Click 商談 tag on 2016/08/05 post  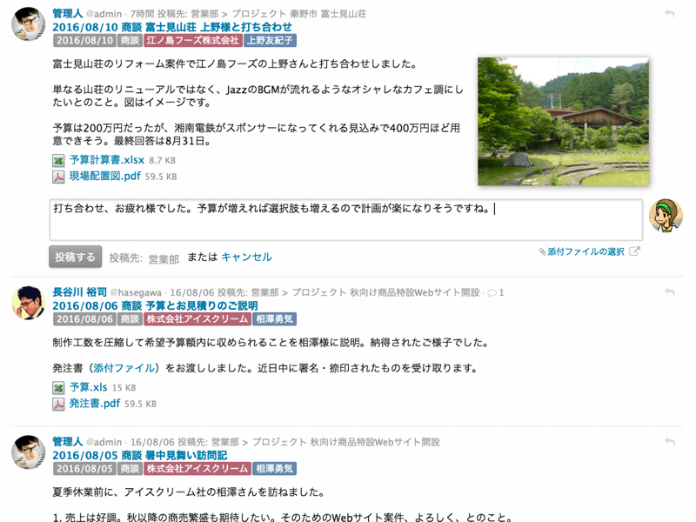(130, 469)
